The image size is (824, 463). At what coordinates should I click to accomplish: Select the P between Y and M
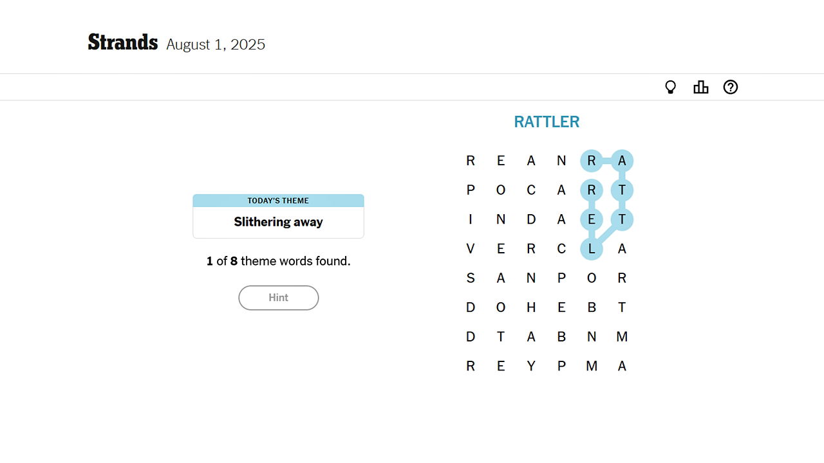[x=561, y=366]
